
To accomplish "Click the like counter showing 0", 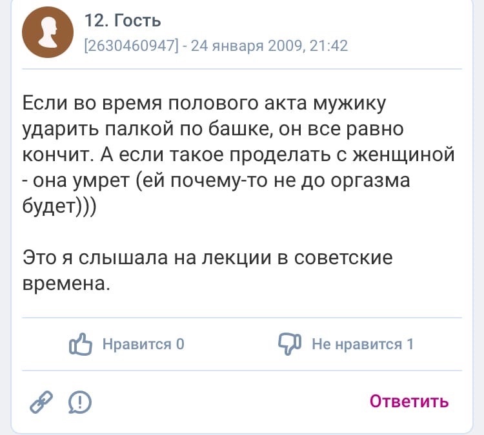I will point(181,344).
